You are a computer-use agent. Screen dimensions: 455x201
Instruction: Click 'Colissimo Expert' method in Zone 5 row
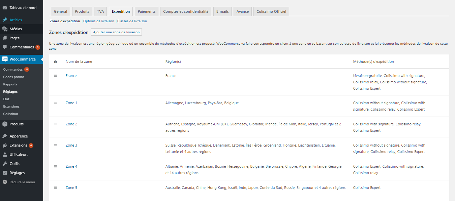click(367, 188)
